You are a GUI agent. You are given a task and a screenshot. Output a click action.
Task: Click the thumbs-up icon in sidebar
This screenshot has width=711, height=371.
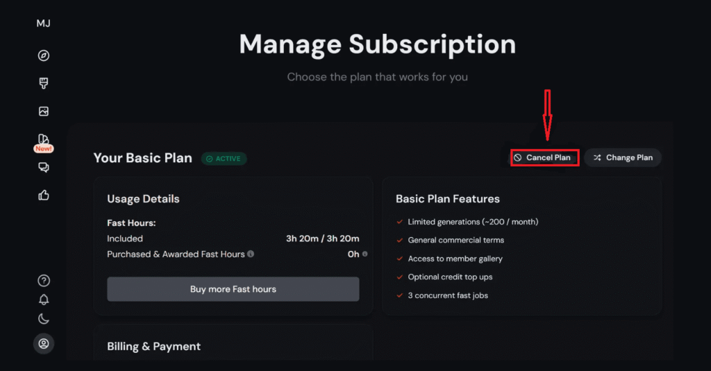[x=44, y=195]
